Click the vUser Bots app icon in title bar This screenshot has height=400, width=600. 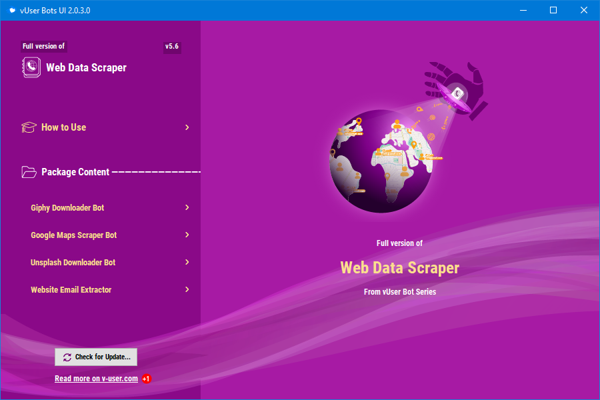pos(12,11)
